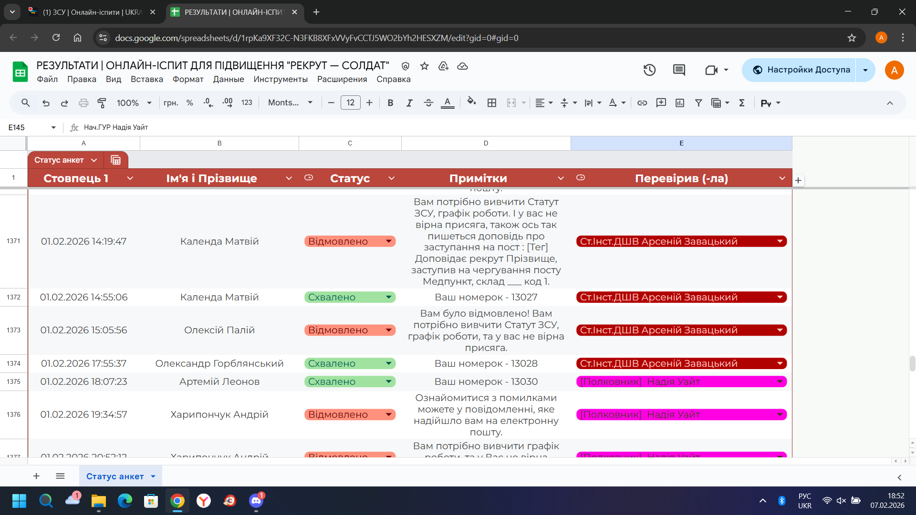Click the Настройки Доступа share button
This screenshot has width=916, height=515.
coord(801,70)
